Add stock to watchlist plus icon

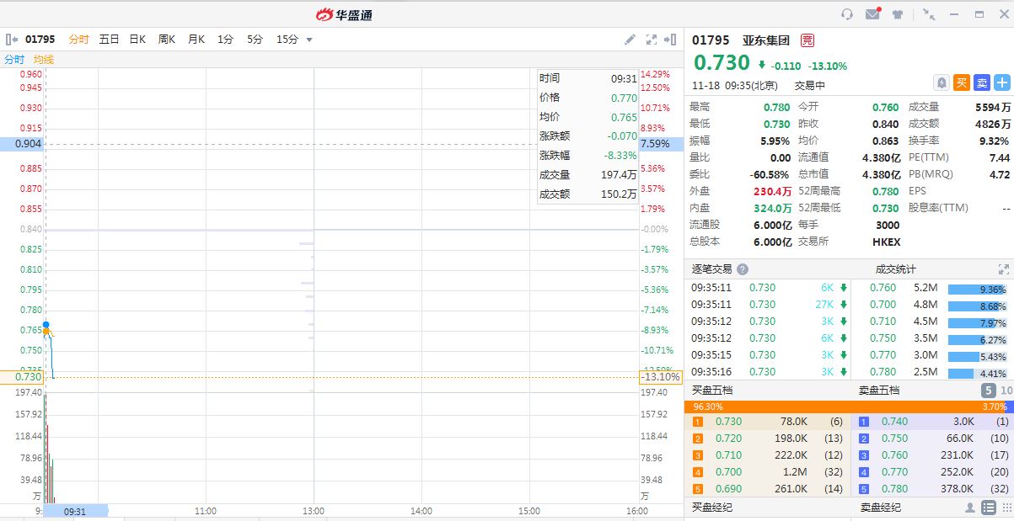coord(1001,82)
